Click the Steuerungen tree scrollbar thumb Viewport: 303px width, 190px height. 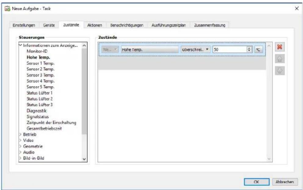click(x=84, y=91)
